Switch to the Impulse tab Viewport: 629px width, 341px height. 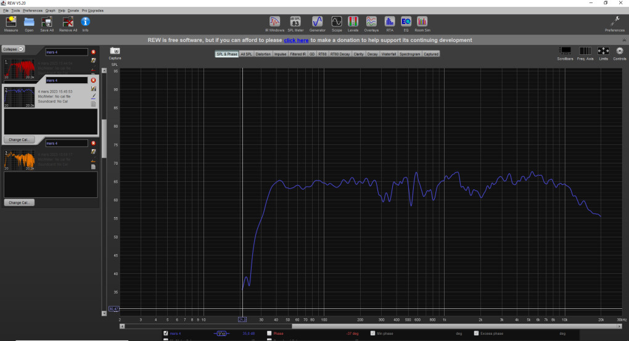(x=281, y=54)
